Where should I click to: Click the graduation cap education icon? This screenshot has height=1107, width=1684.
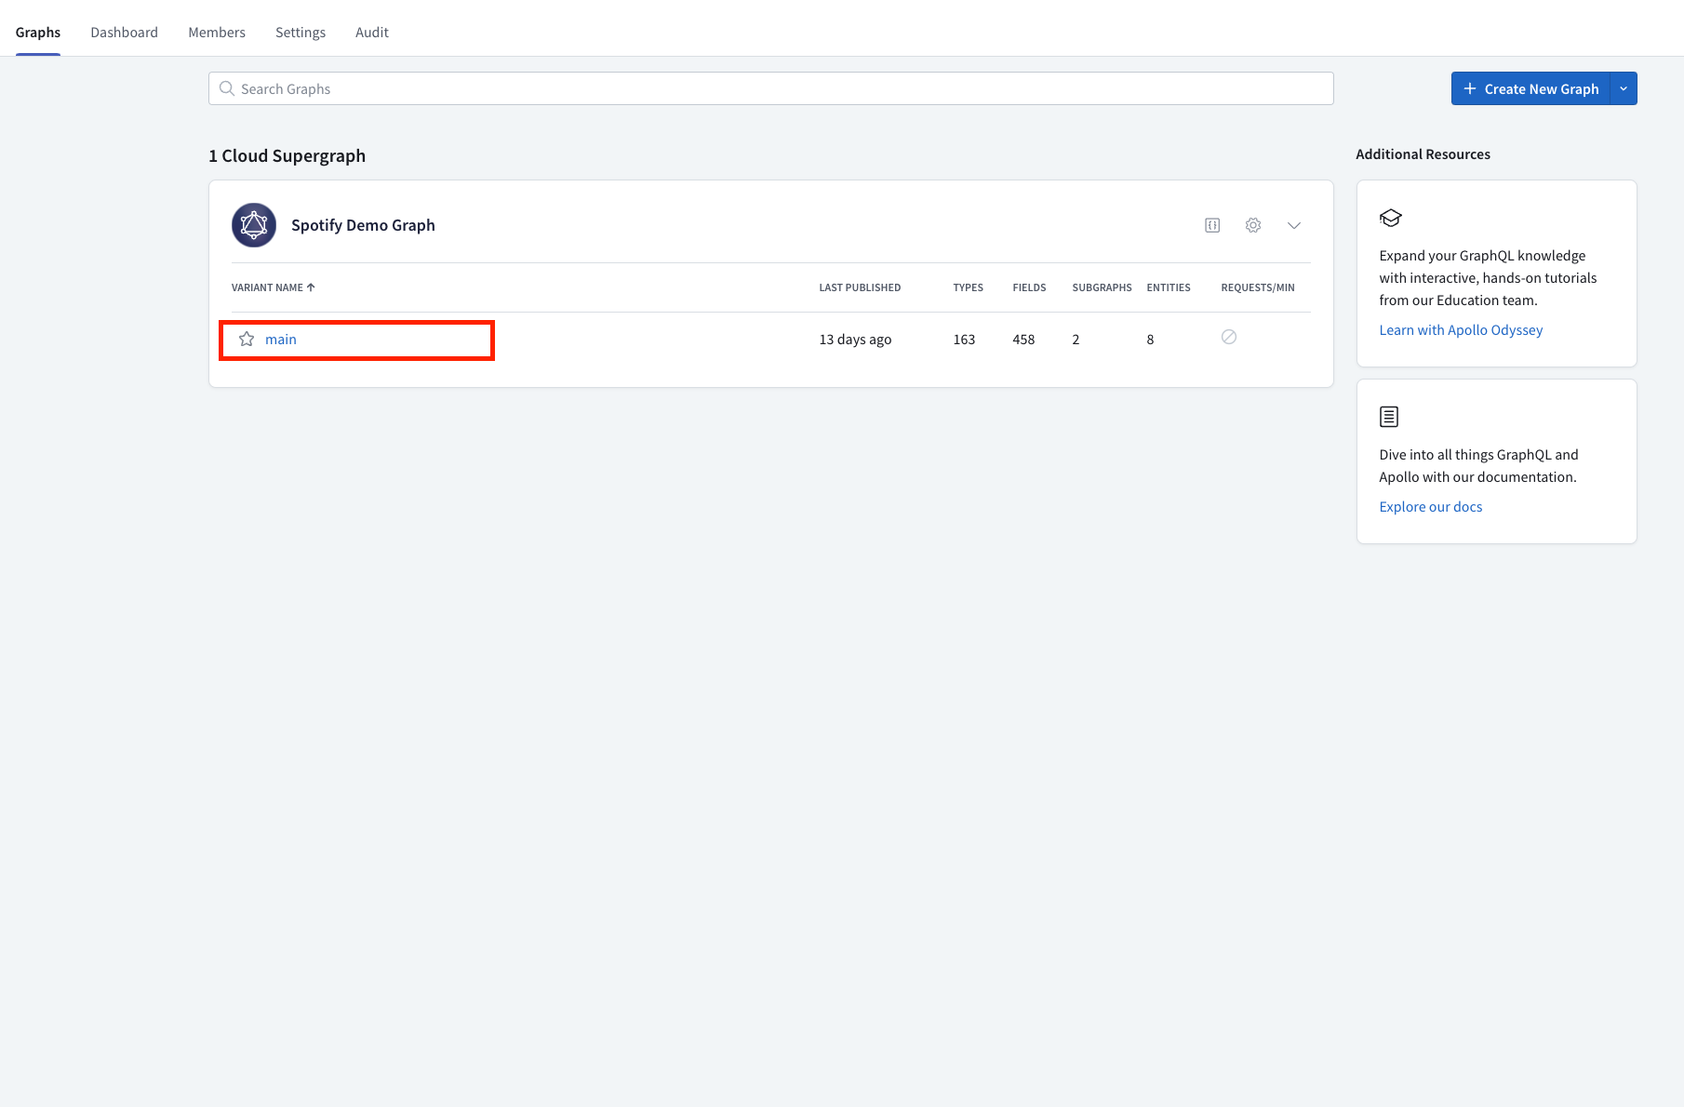[x=1390, y=218]
